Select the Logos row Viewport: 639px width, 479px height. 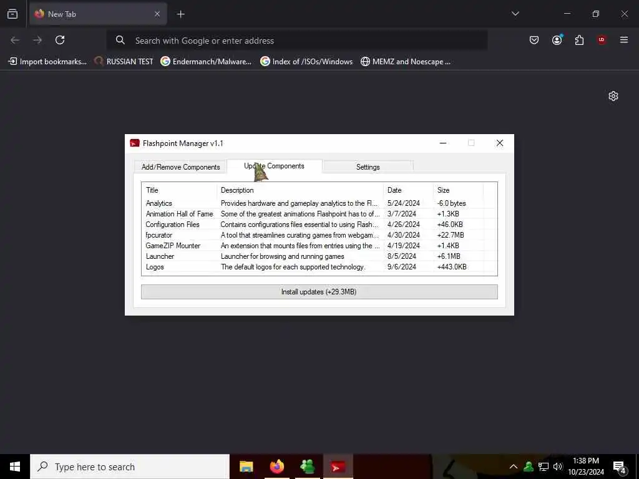[319, 267]
